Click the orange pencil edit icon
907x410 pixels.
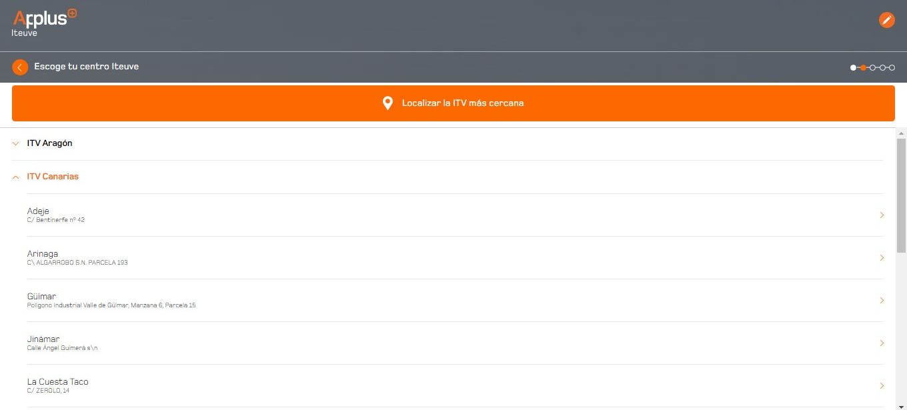point(886,20)
